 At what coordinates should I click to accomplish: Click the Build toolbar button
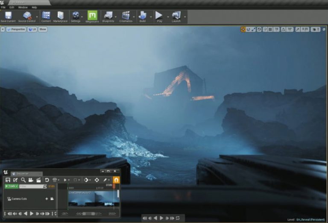tap(143, 17)
